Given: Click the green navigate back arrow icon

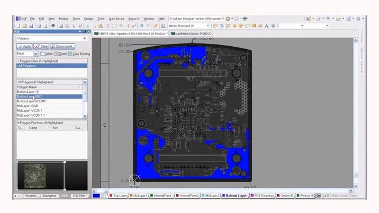Looking at the screenshot, I should 227,18.
